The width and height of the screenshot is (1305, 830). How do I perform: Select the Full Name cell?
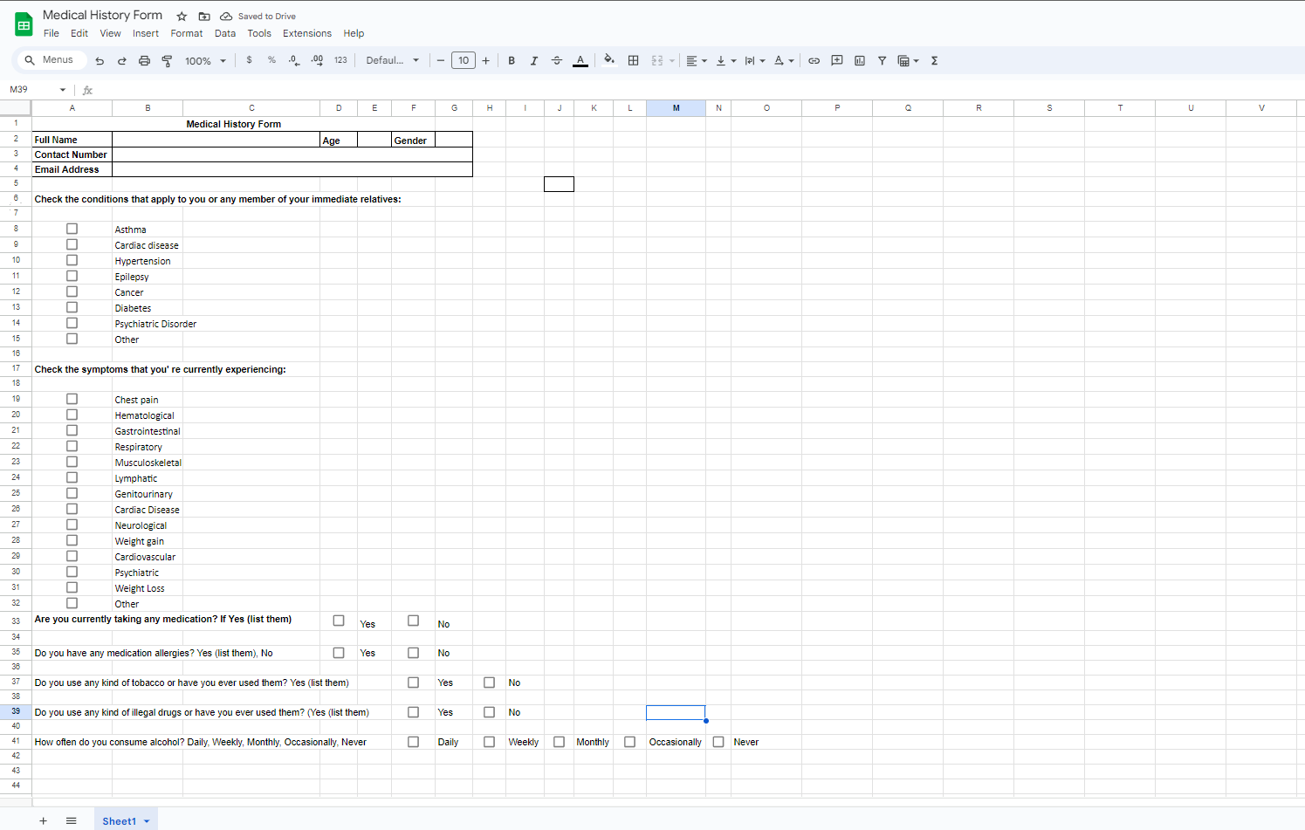coord(72,140)
